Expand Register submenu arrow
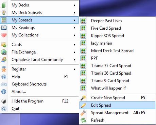This screenshot has height=125, width=156. click(x=74, y=69)
